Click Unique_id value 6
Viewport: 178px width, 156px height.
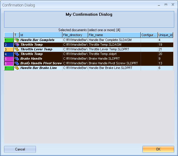pos(159,68)
